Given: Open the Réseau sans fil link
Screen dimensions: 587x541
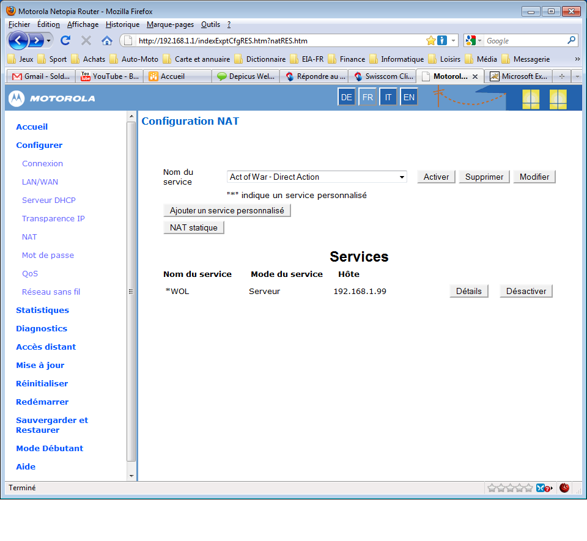Looking at the screenshot, I should coord(51,292).
